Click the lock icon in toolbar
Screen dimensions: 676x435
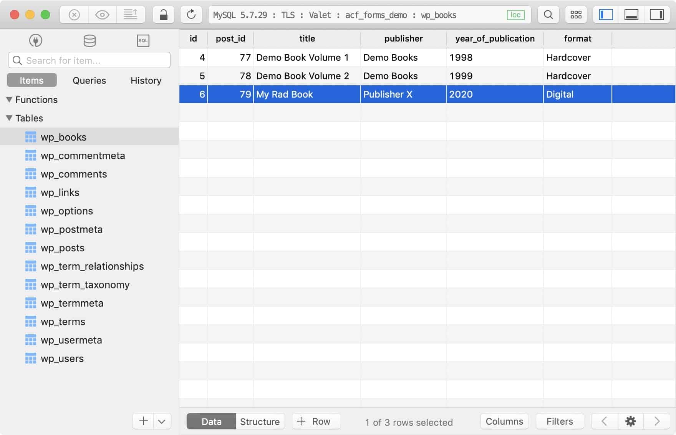163,15
